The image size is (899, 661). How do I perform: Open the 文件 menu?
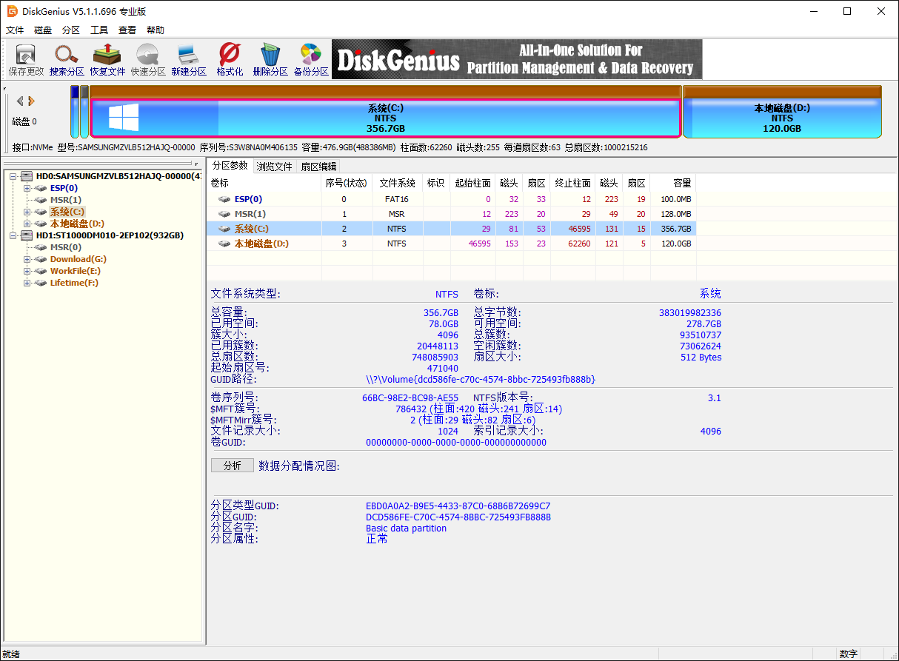tap(15, 30)
